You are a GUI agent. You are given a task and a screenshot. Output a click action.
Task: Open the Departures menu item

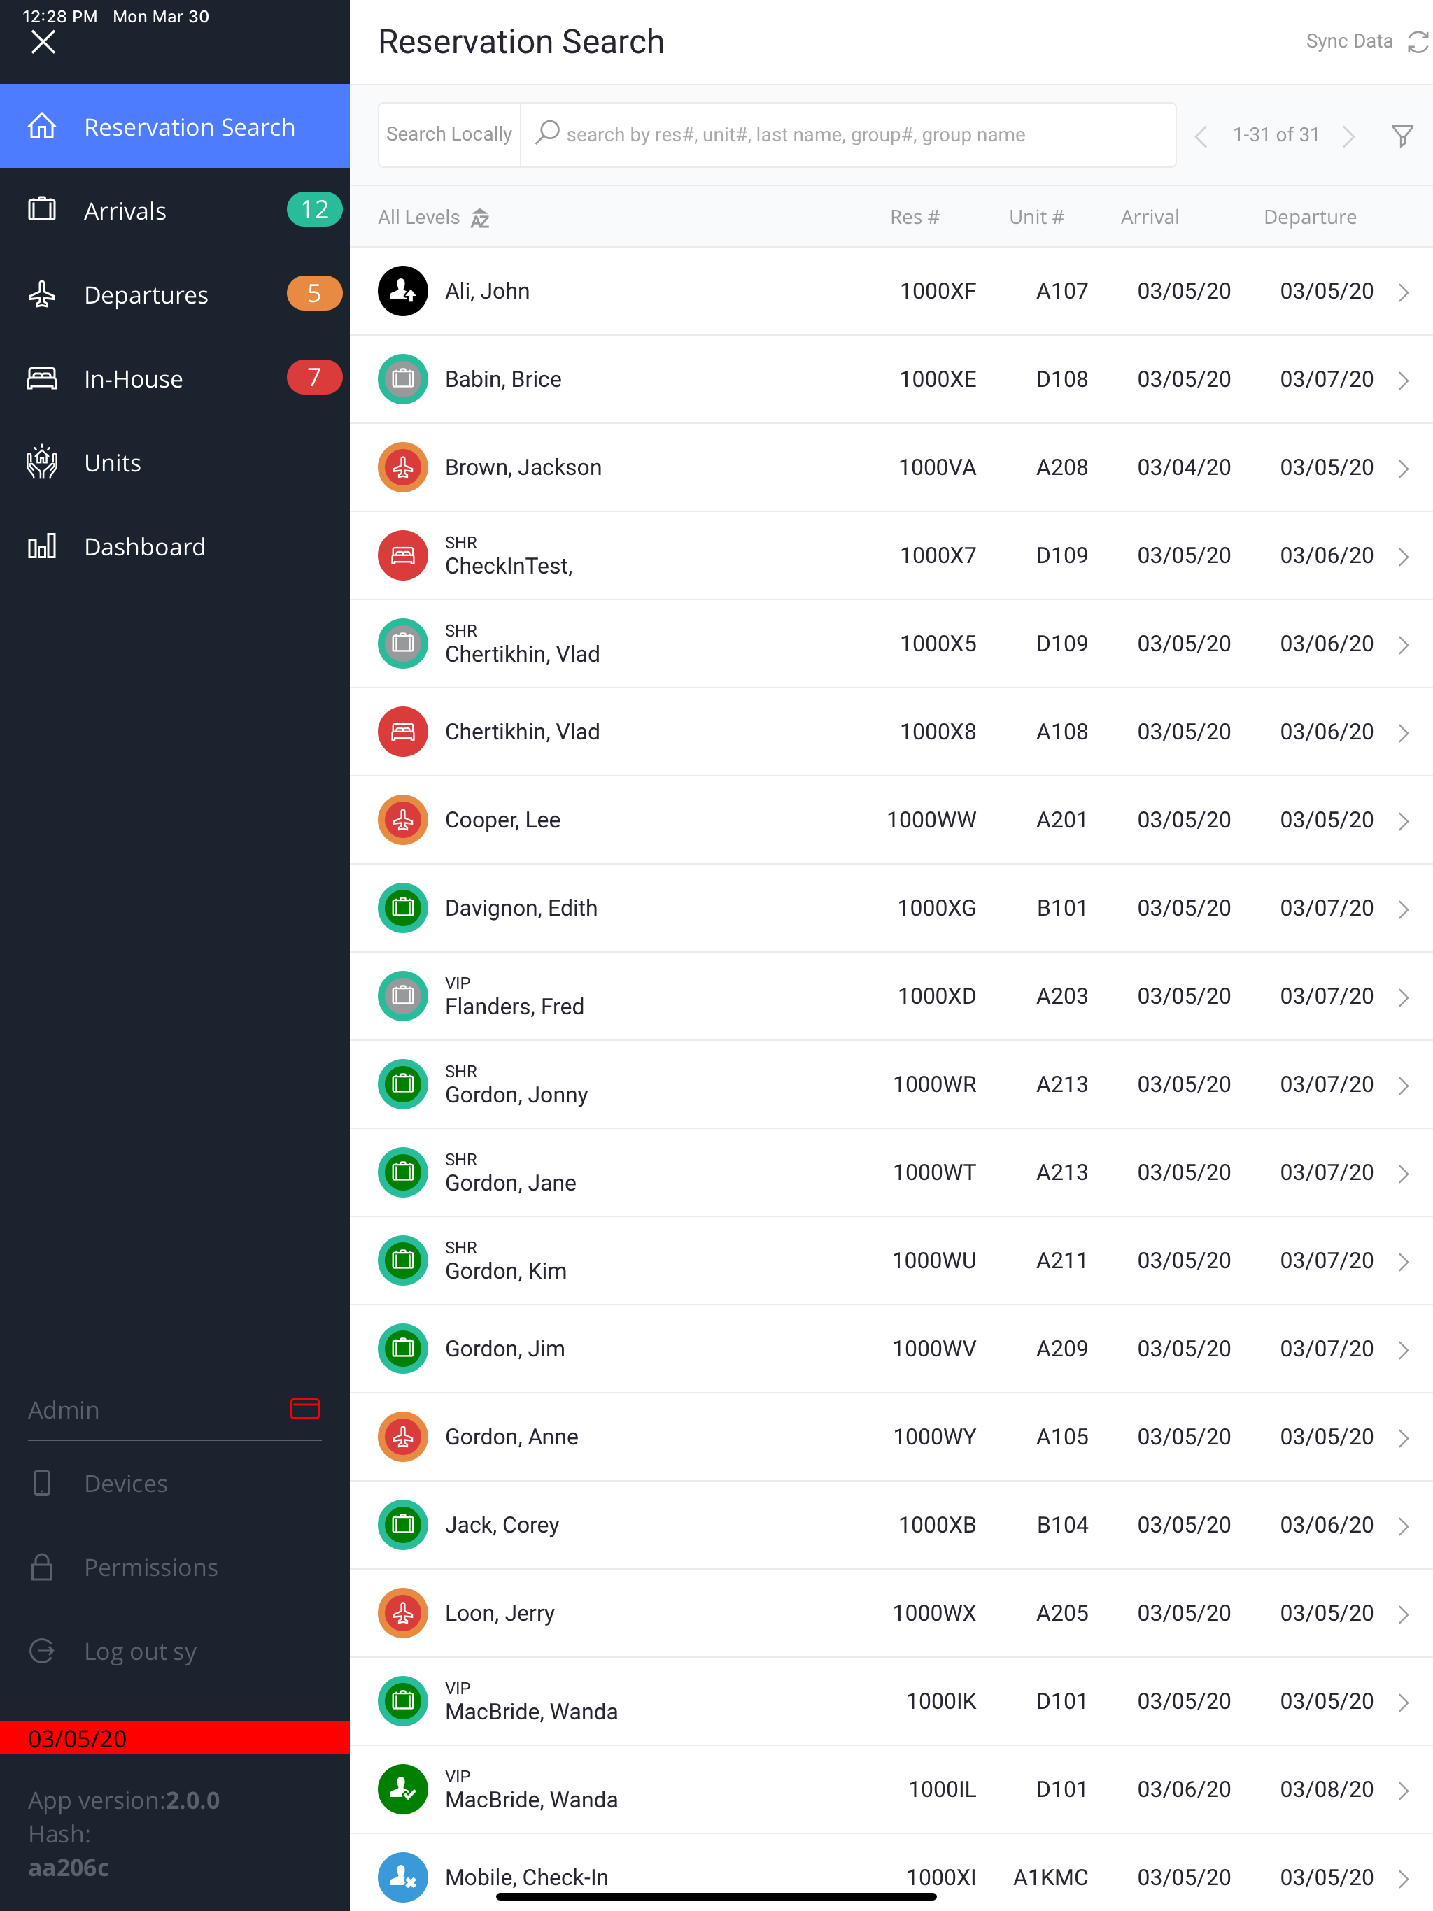click(175, 294)
